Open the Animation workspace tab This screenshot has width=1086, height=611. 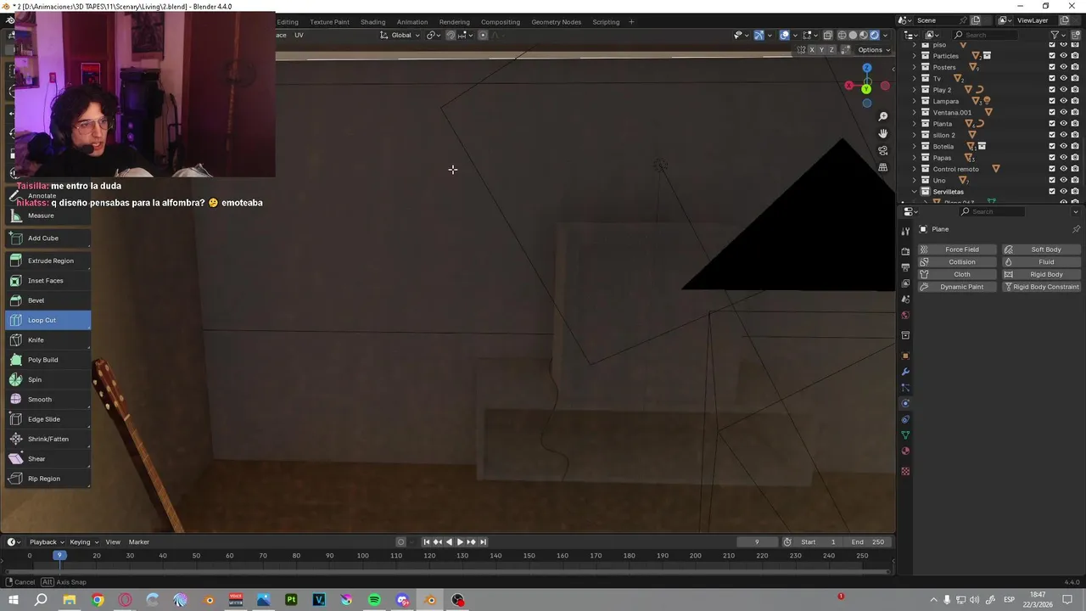point(412,21)
